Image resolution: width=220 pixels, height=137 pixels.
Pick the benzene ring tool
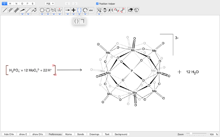tap(48, 10)
